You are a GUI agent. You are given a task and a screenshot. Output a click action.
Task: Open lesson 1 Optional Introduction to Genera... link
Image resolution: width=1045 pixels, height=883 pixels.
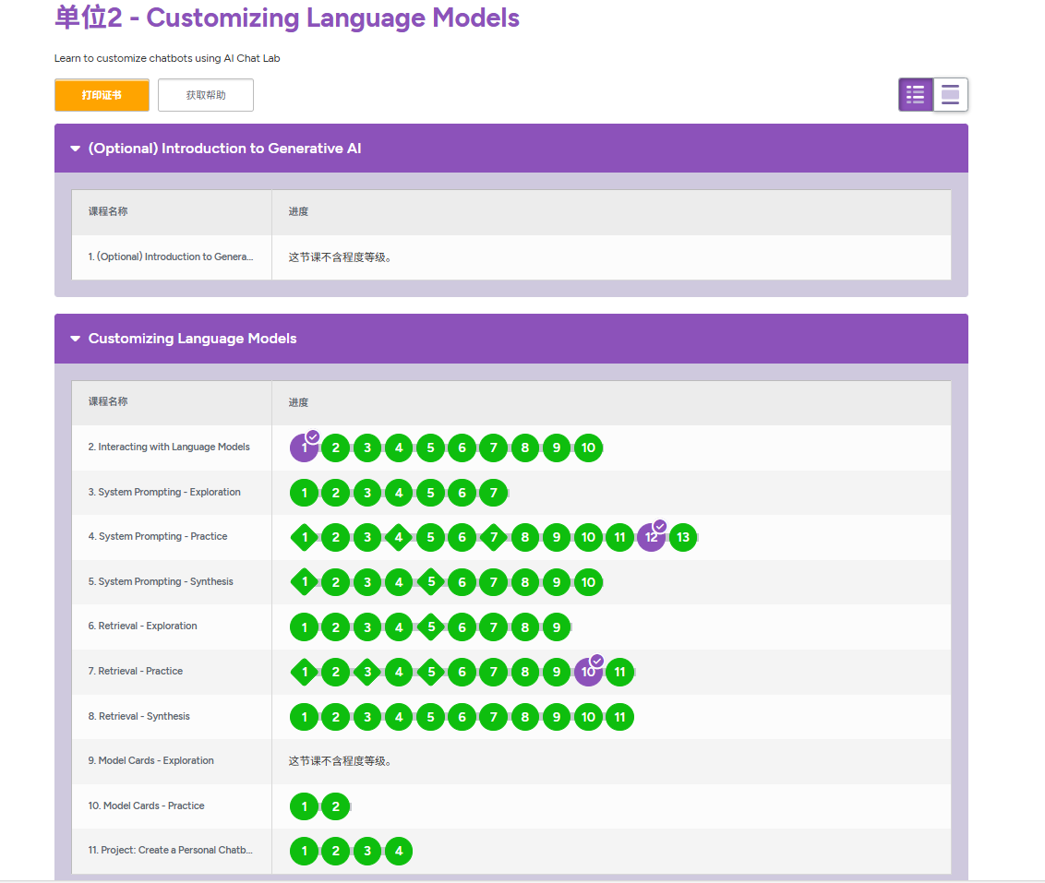coord(171,257)
